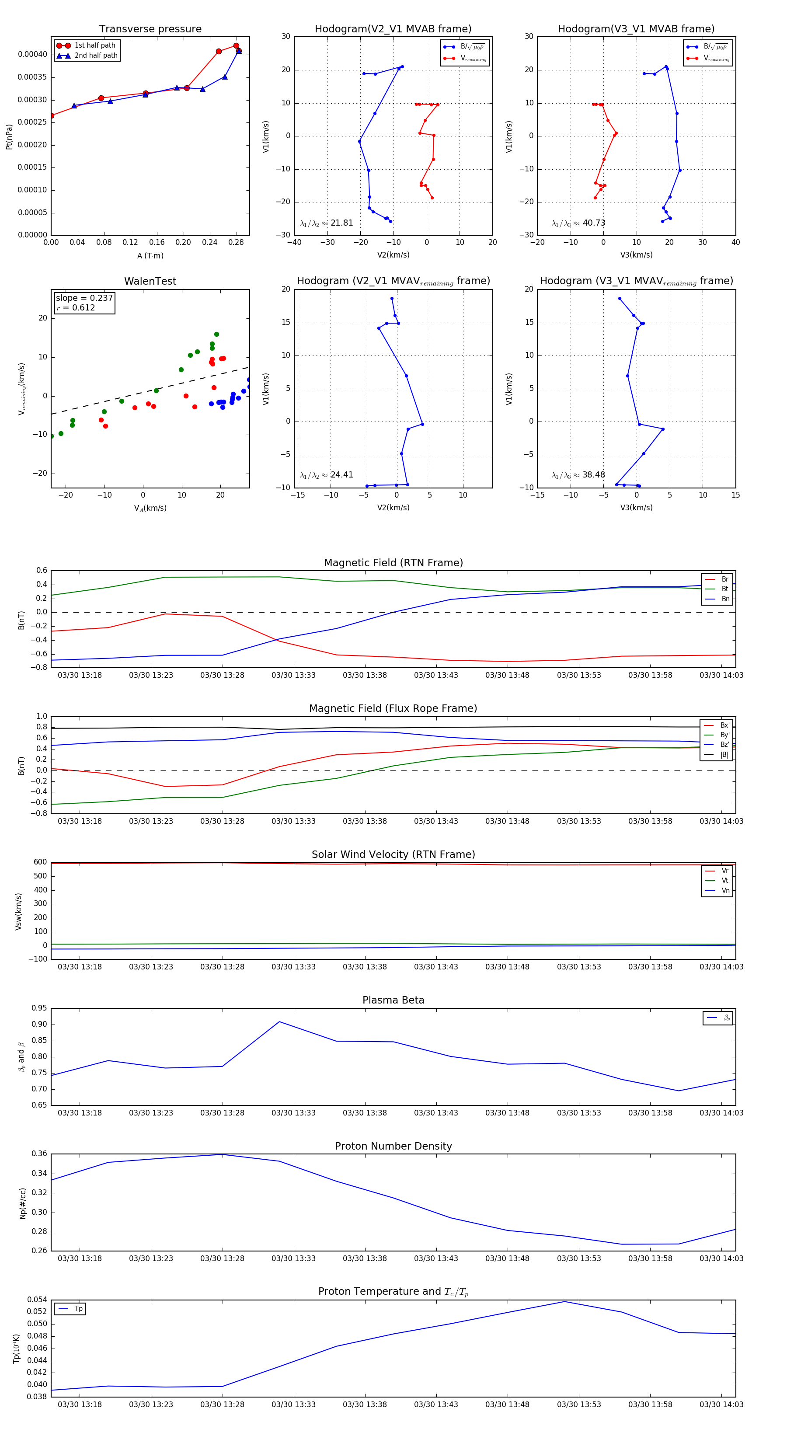Click 'Br' legend entry in RTN plot

[x=717, y=579]
